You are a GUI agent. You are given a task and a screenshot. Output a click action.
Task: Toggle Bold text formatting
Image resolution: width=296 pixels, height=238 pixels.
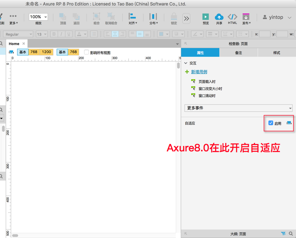(54, 34)
